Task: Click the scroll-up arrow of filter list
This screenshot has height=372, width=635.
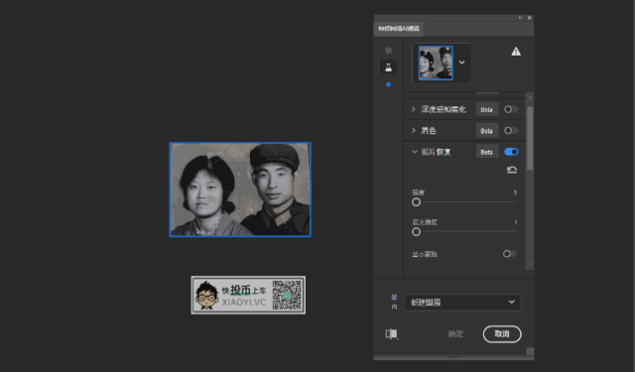Action: tap(530, 97)
